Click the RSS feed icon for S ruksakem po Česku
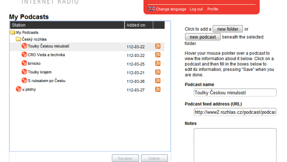Screen dimensions: 287x162 [x=158, y=80]
